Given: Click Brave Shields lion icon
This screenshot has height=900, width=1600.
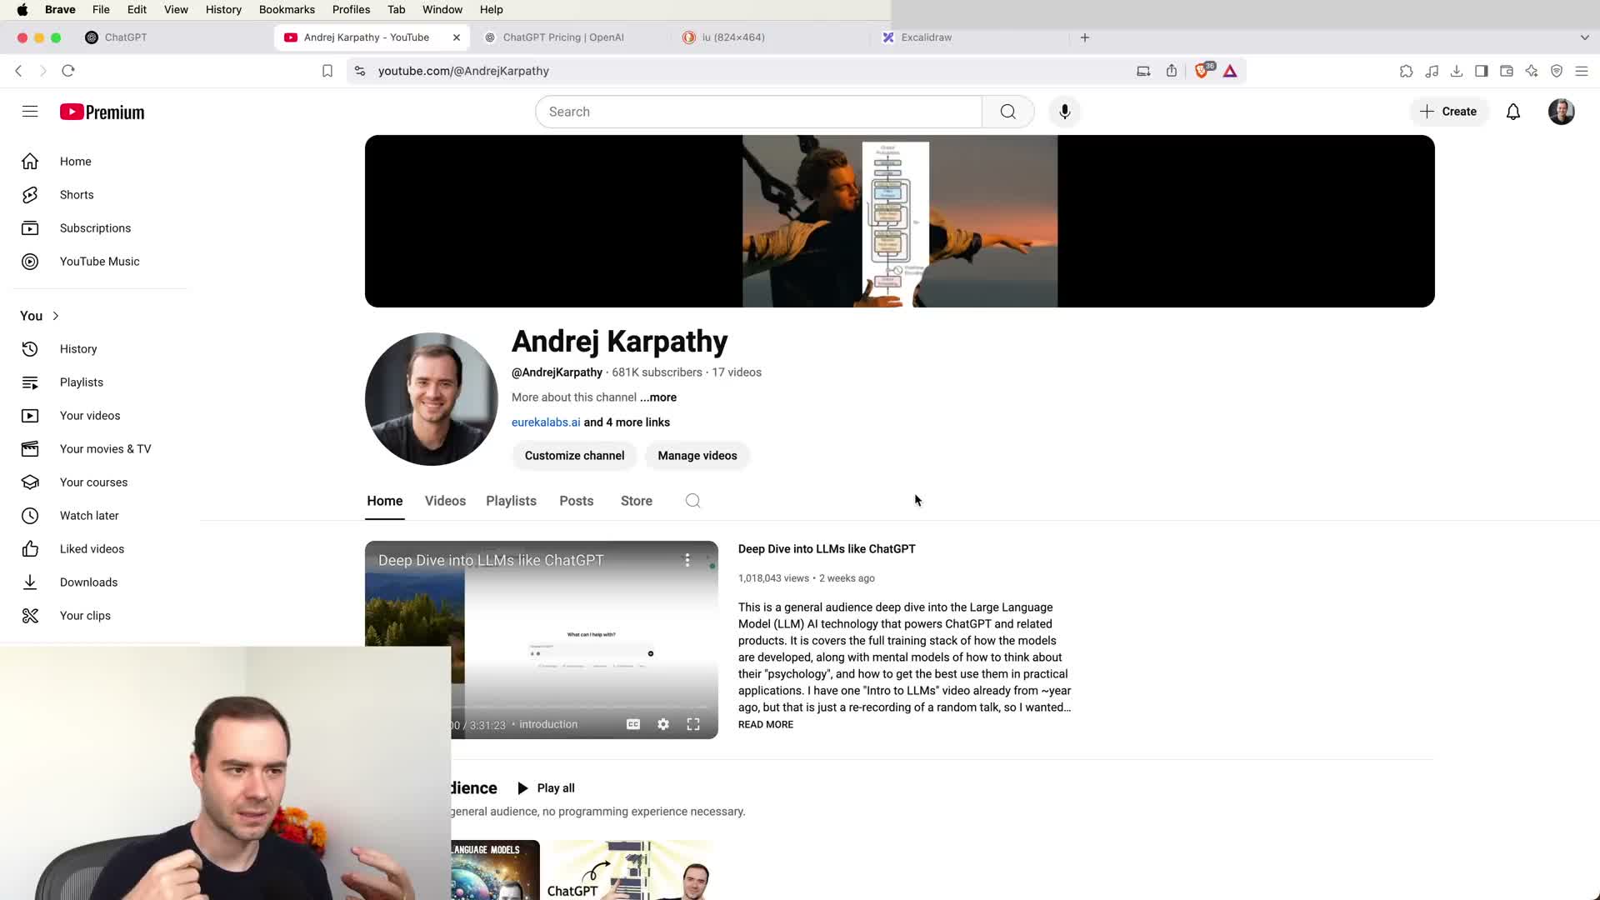Looking at the screenshot, I should [1202, 71].
